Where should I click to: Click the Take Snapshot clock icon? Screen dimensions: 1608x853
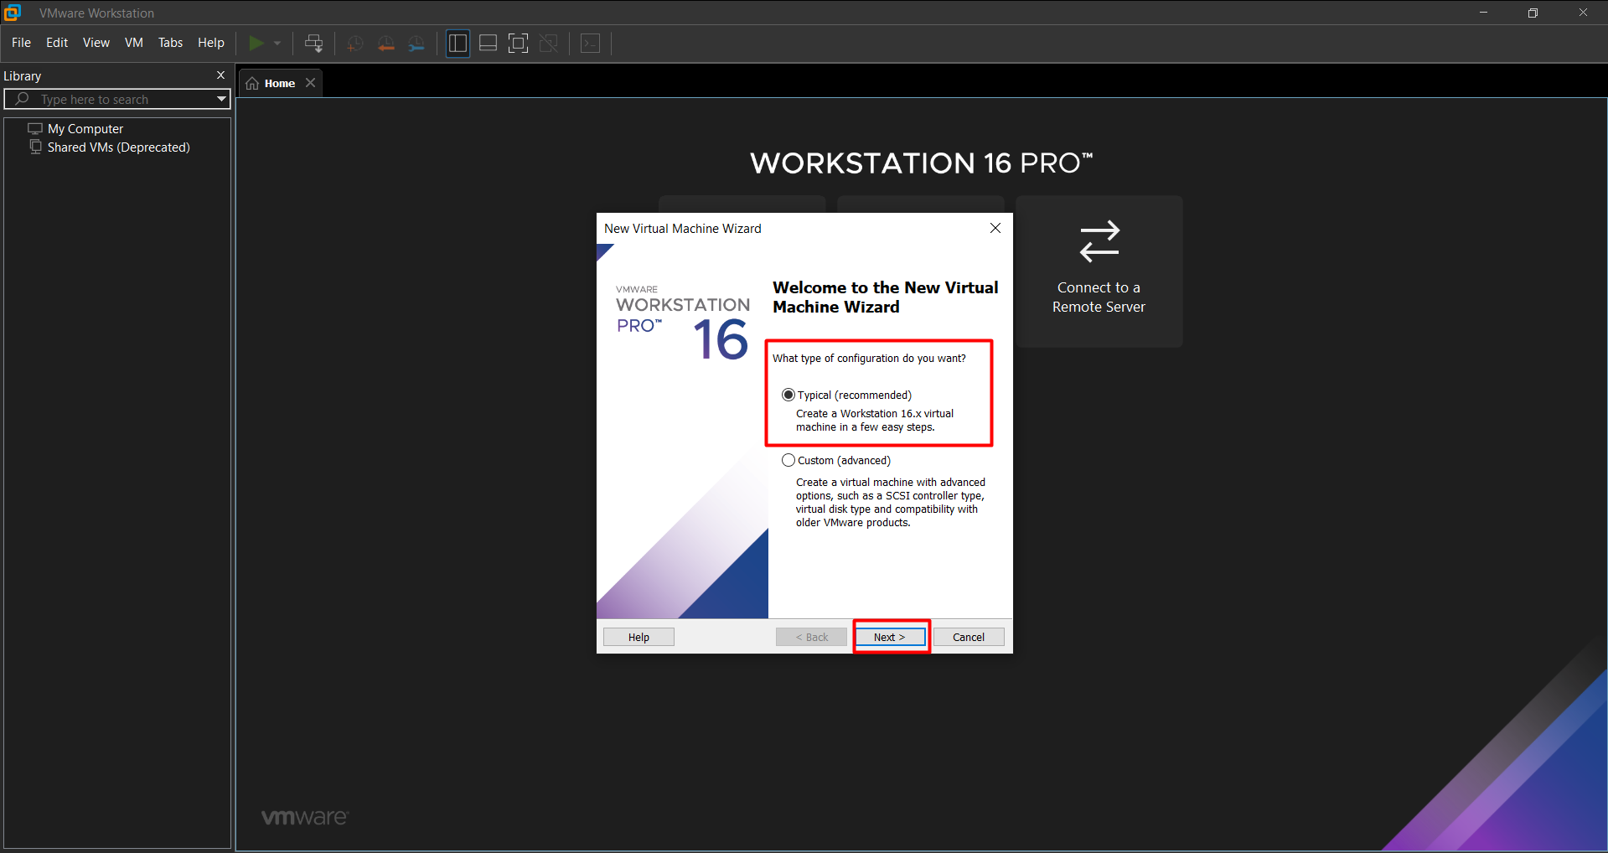click(x=355, y=44)
